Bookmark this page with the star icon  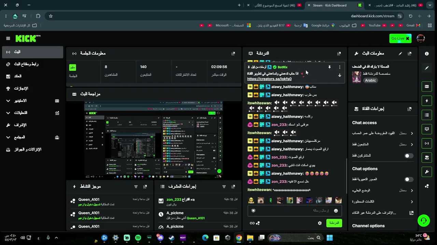coord(51,16)
